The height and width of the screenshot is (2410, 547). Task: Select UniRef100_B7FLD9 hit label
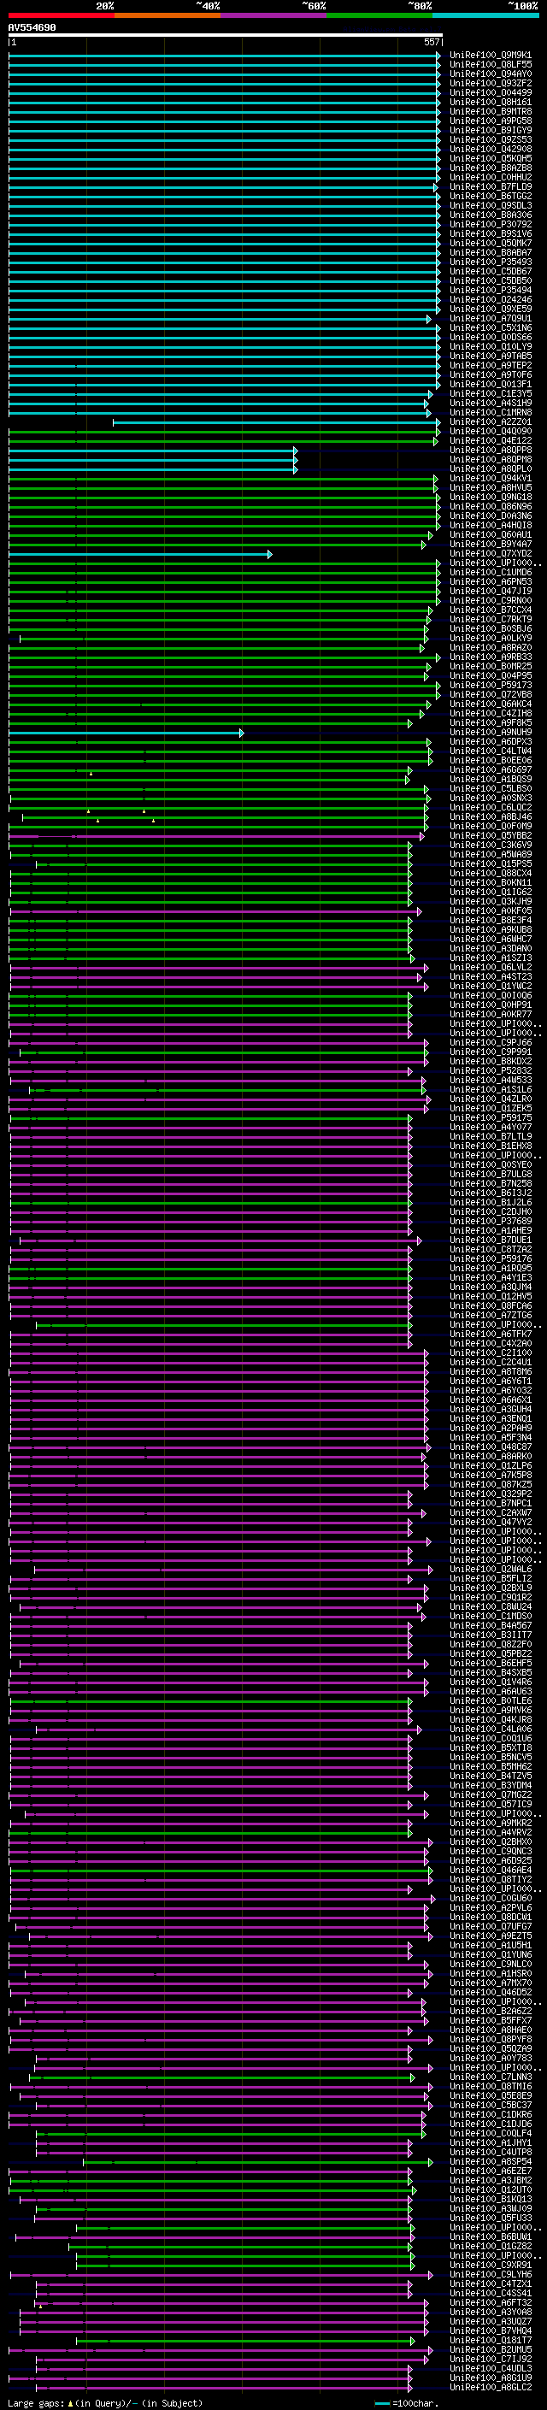click(490, 187)
